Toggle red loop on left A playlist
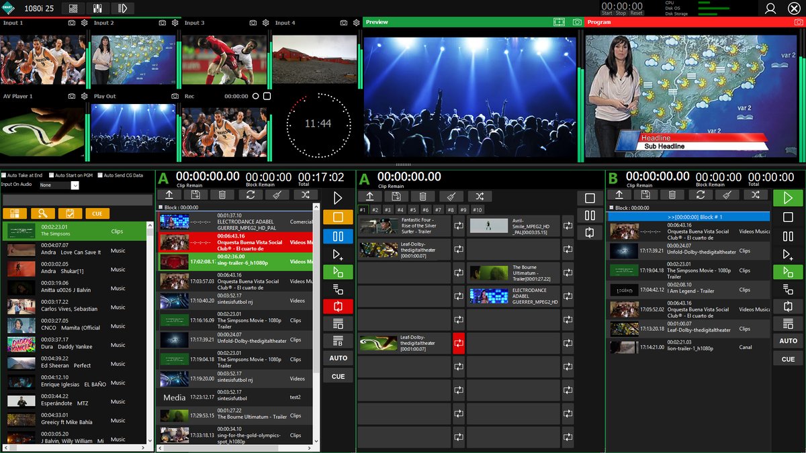Viewport: 806px width, 453px height. pyautogui.click(x=338, y=307)
